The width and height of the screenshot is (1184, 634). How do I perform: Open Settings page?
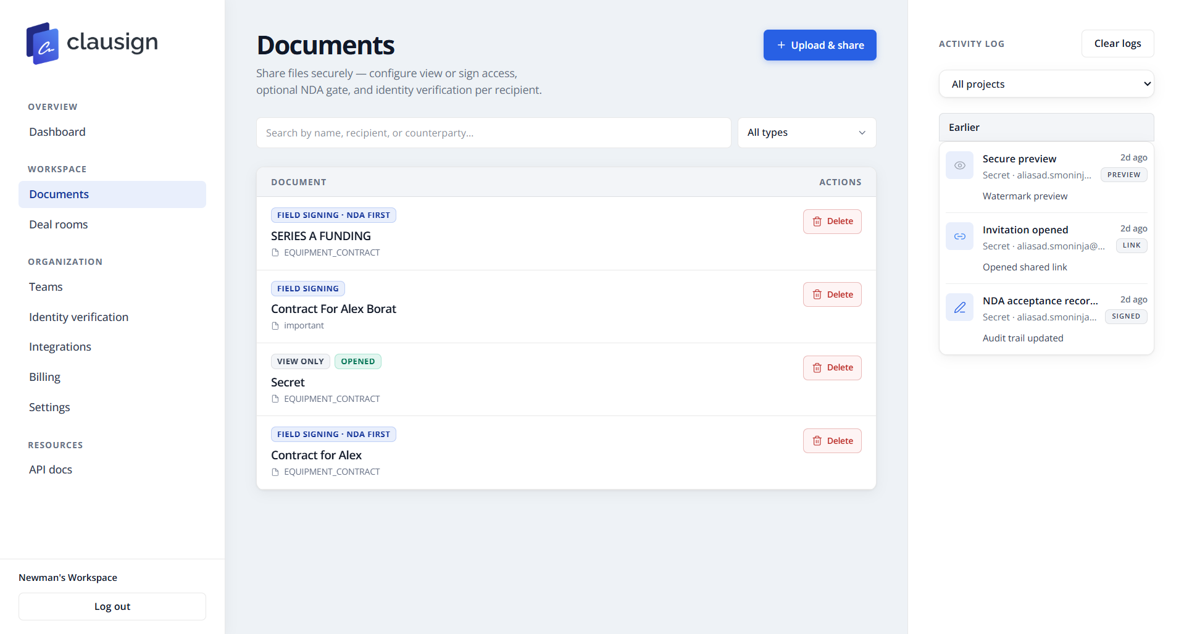tap(49, 407)
